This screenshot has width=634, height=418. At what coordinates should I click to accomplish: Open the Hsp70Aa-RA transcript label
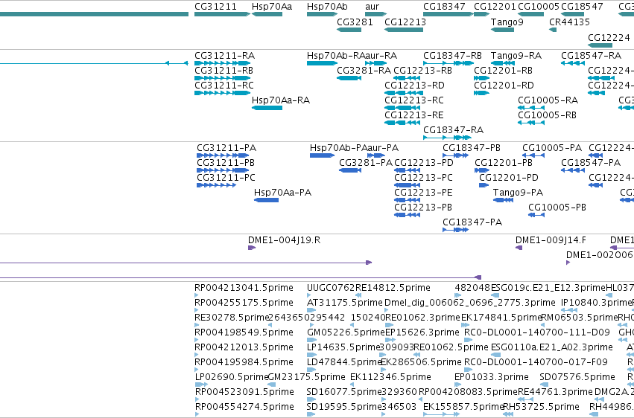click(281, 100)
